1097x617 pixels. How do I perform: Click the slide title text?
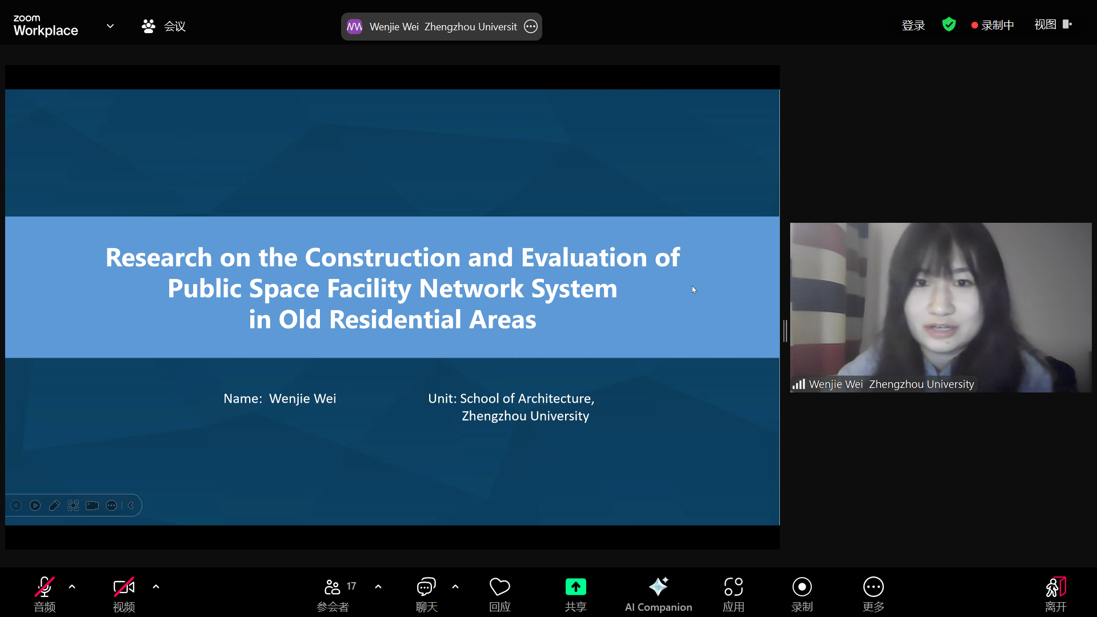[393, 288]
